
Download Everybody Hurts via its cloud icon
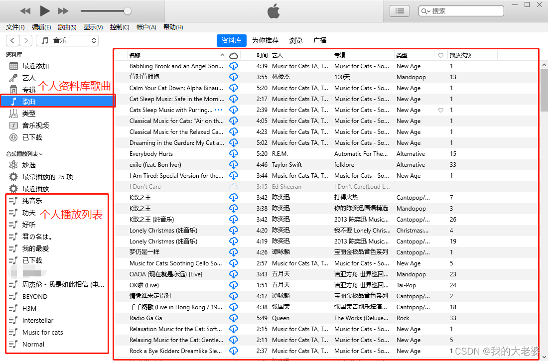pos(234,154)
